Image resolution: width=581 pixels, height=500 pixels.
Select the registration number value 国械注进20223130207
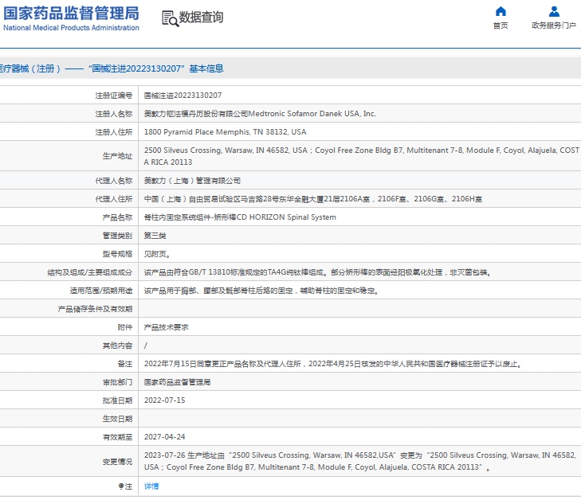click(x=183, y=96)
